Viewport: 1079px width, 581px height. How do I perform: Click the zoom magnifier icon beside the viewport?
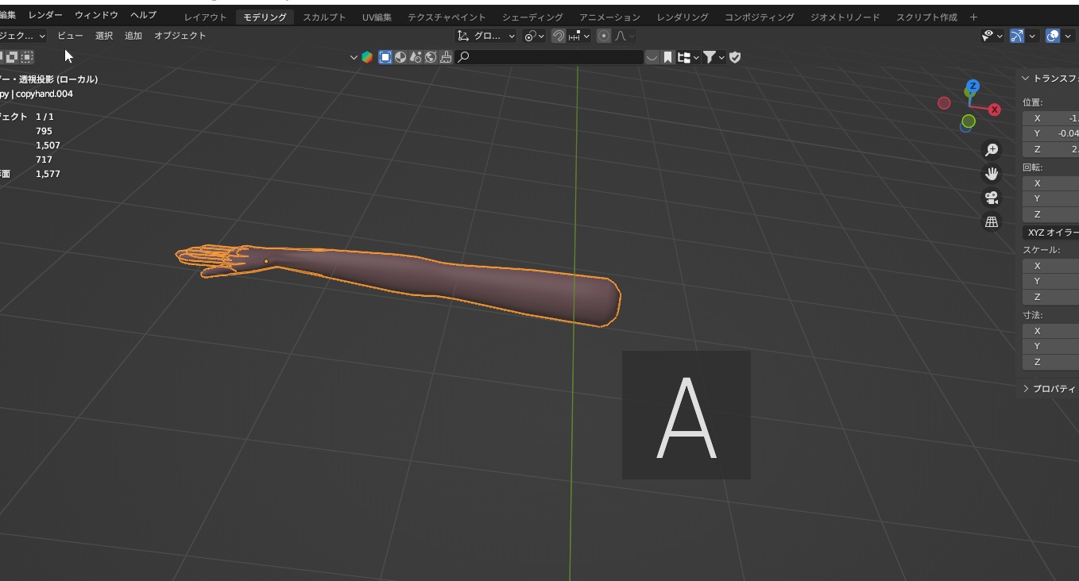(991, 149)
